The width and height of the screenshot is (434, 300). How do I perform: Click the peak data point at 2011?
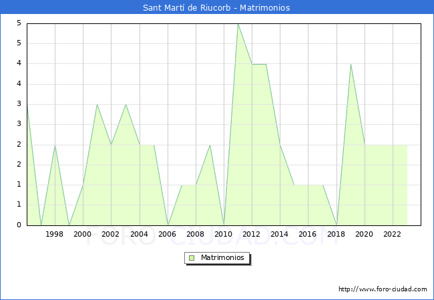pos(238,24)
